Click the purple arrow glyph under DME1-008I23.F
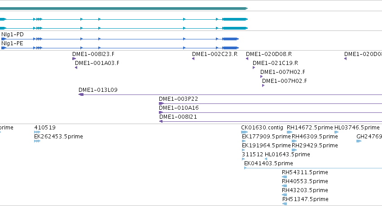This screenshot has height=206, width=382. [74, 59]
